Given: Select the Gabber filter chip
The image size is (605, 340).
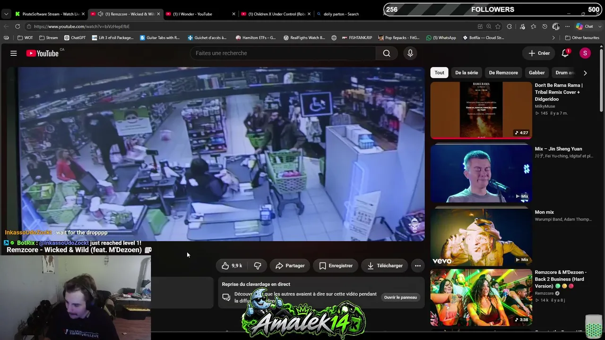Looking at the screenshot, I should (536, 73).
